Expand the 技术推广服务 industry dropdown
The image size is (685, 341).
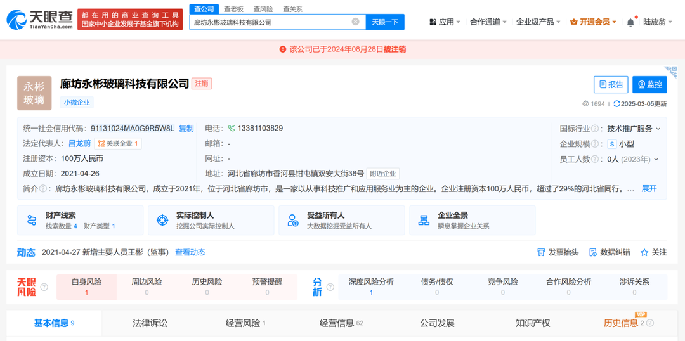point(658,129)
